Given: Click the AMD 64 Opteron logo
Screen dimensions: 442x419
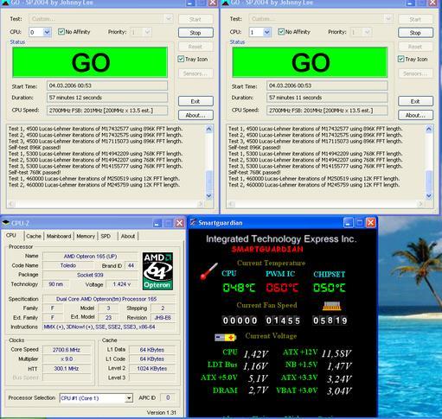Looking at the screenshot, I should tap(157, 271).
